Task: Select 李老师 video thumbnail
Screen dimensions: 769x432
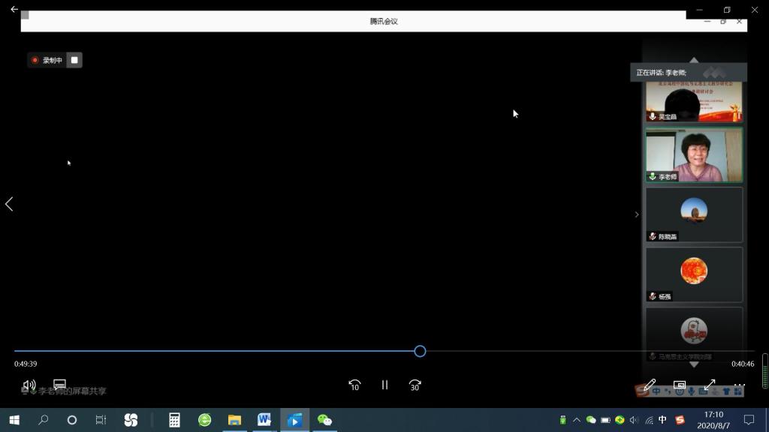Action: [x=694, y=154]
